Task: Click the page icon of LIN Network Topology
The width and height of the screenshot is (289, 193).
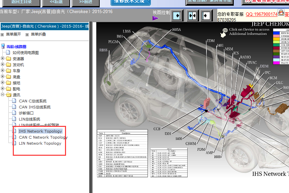Action: click(x=14, y=143)
